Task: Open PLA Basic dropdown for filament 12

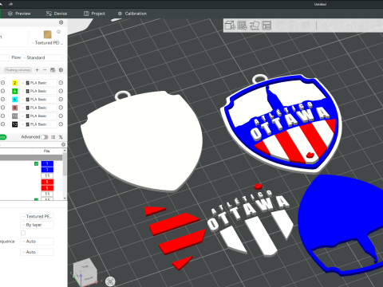Action: [x=38, y=124]
